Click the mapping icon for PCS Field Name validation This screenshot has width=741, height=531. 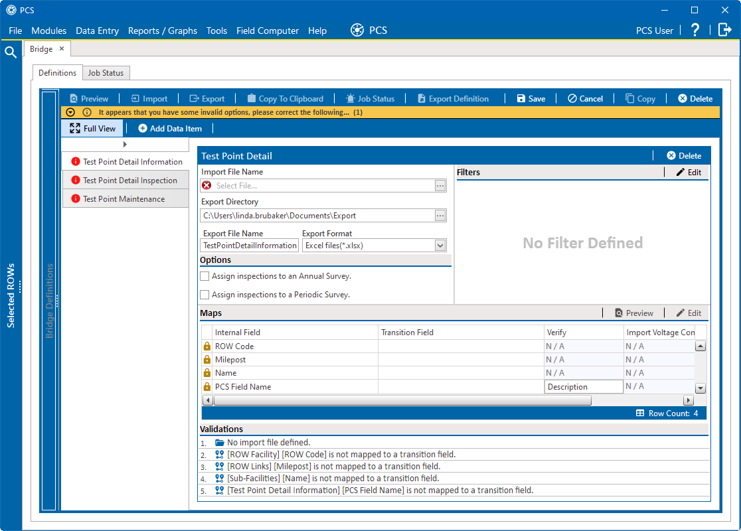point(219,491)
